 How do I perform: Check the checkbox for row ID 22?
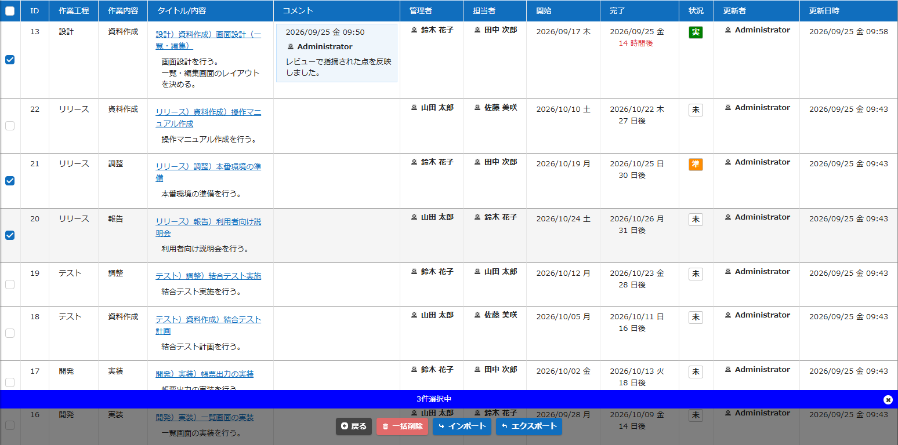tap(10, 126)
